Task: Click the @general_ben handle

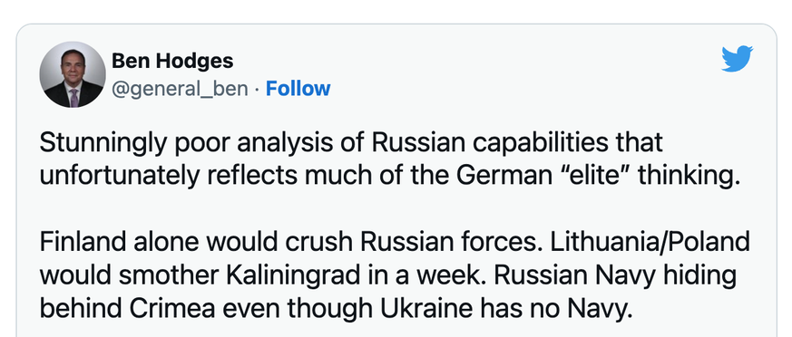Action: pos(180,90)
